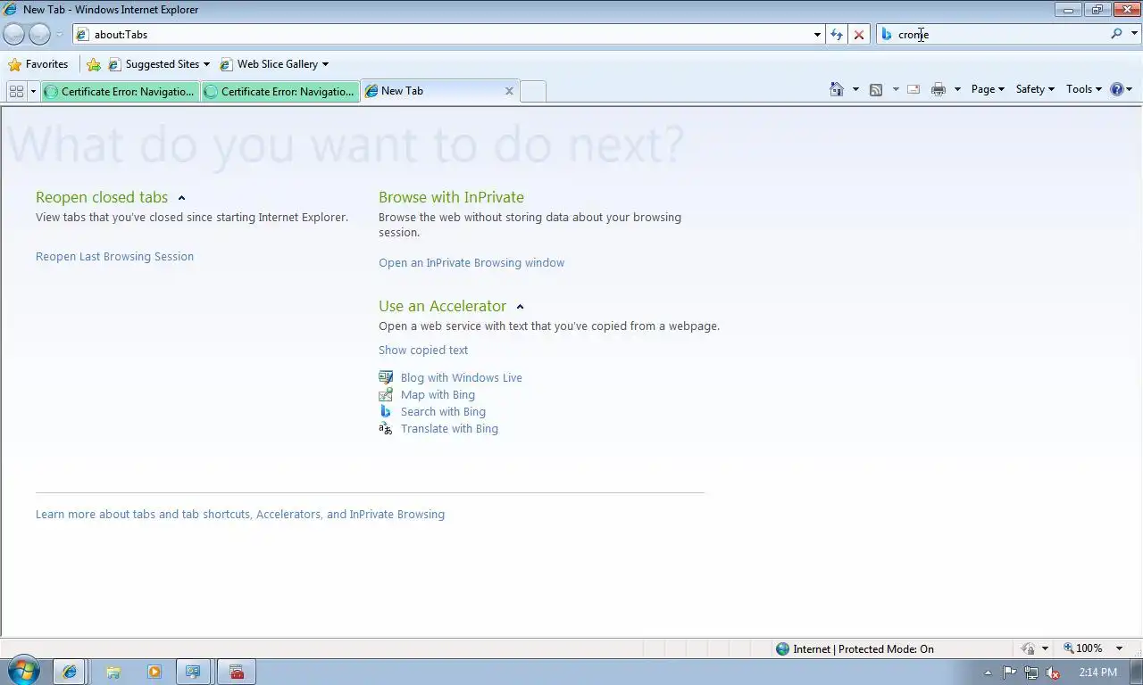The width and height of the screenshot is (1143, 685).
Task: Click the Home icon
Action: (837, 89)
